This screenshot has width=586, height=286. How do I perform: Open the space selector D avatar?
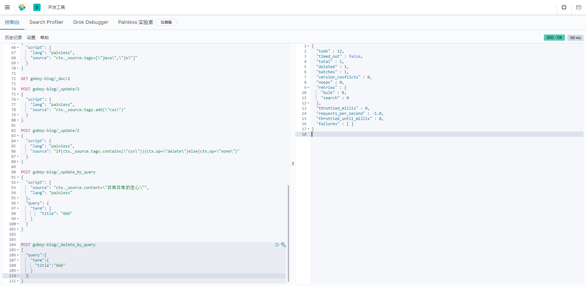pyautogui.click(x=37, y=7)
